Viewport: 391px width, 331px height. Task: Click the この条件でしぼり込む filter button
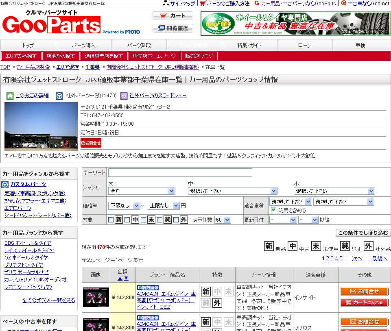tap(363, 233)
